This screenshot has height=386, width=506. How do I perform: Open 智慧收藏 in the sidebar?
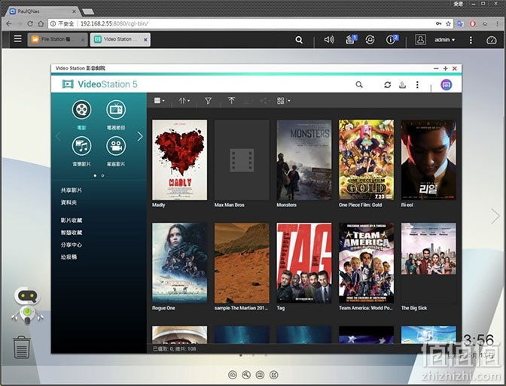point(72,233)
